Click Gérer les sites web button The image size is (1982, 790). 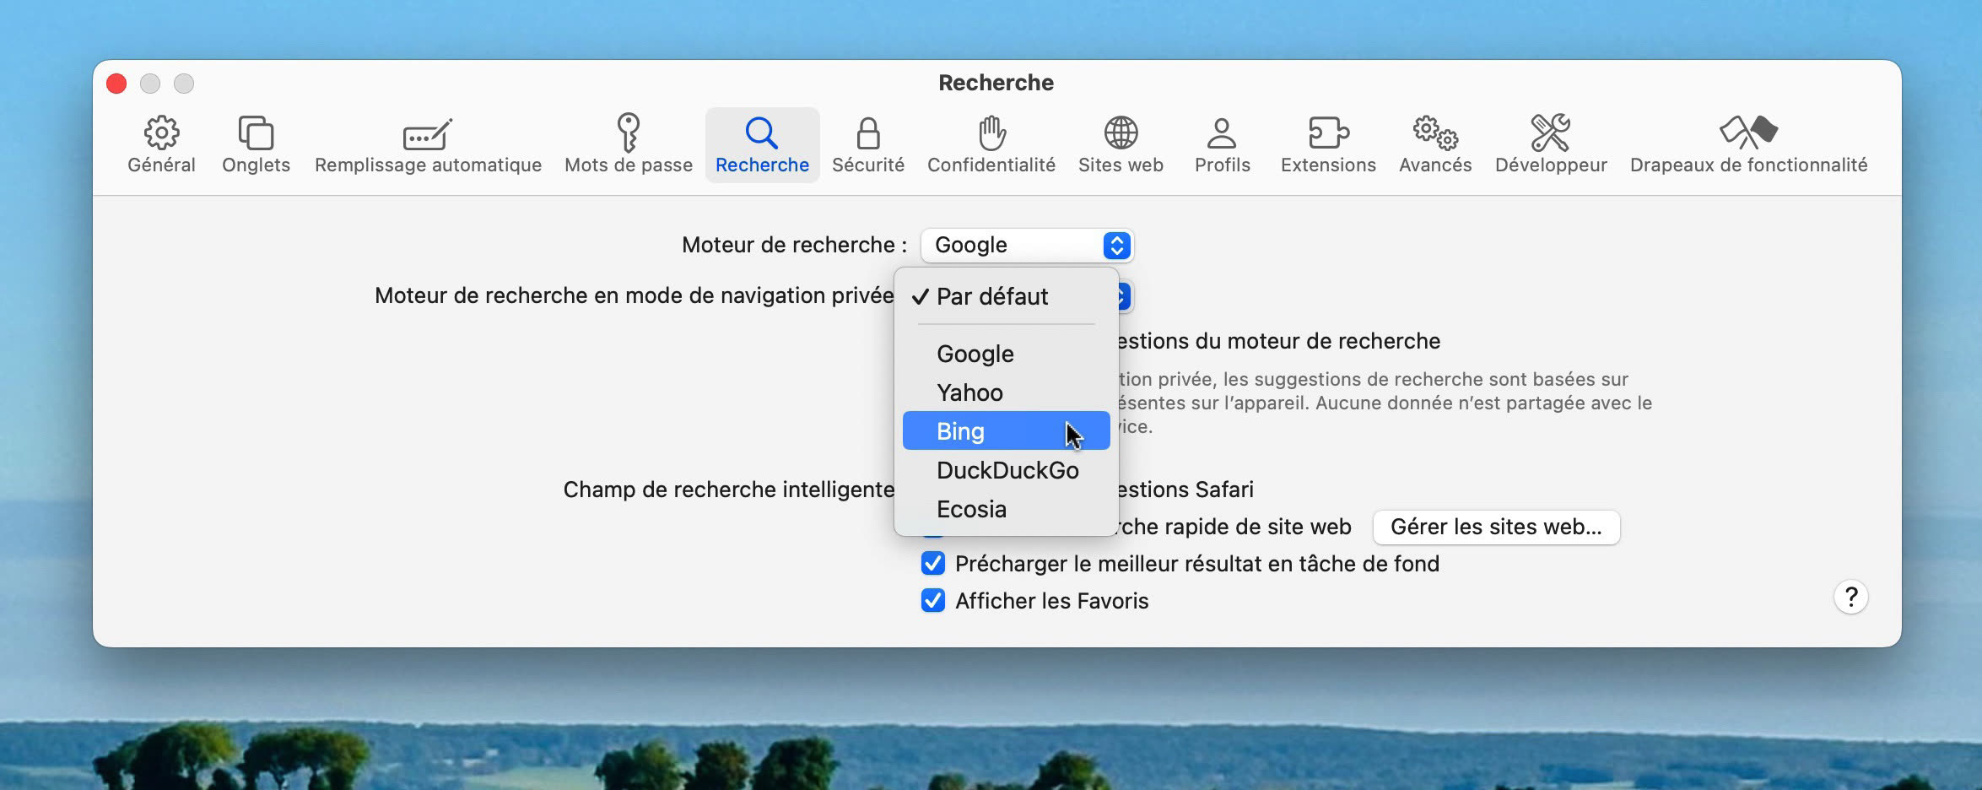(1495, 527)
